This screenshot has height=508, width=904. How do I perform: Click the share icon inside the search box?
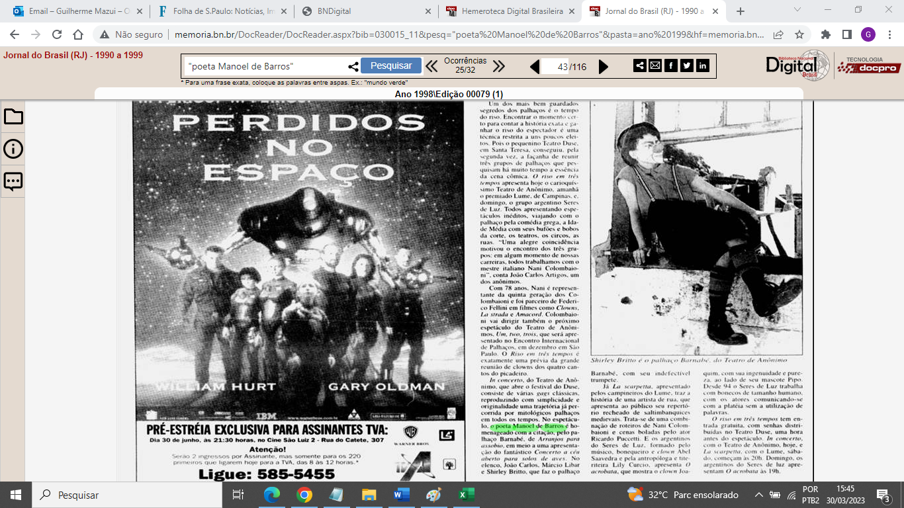[353, 66]
